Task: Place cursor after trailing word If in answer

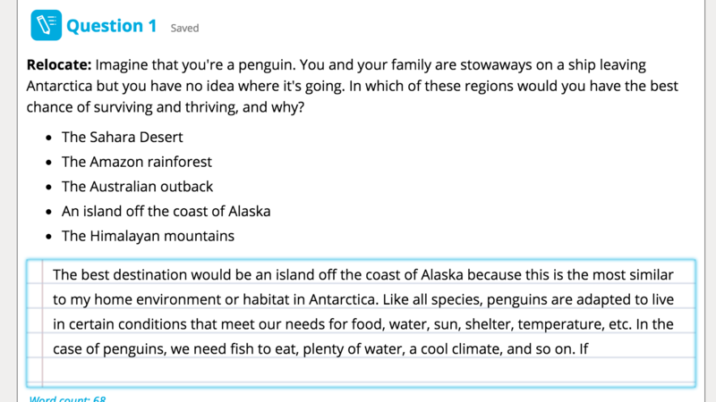Action: [589, 349]
